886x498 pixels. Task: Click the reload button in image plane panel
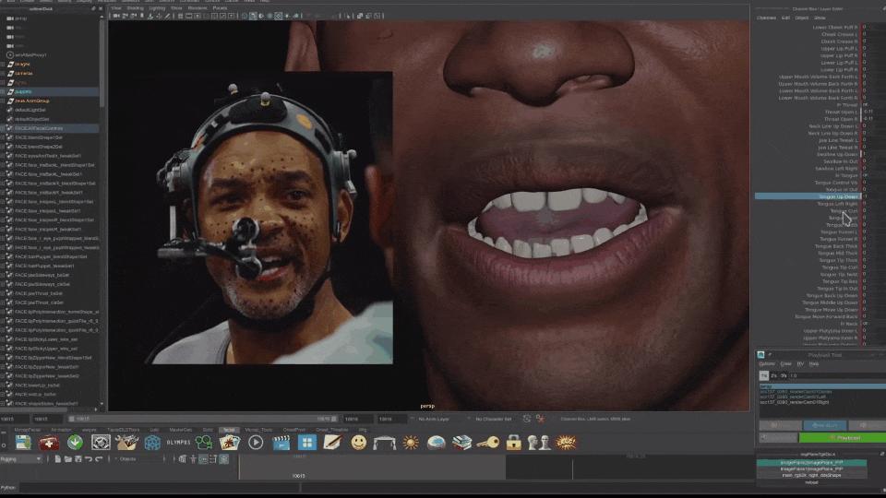pyautogui.click(x=811, y=482)
